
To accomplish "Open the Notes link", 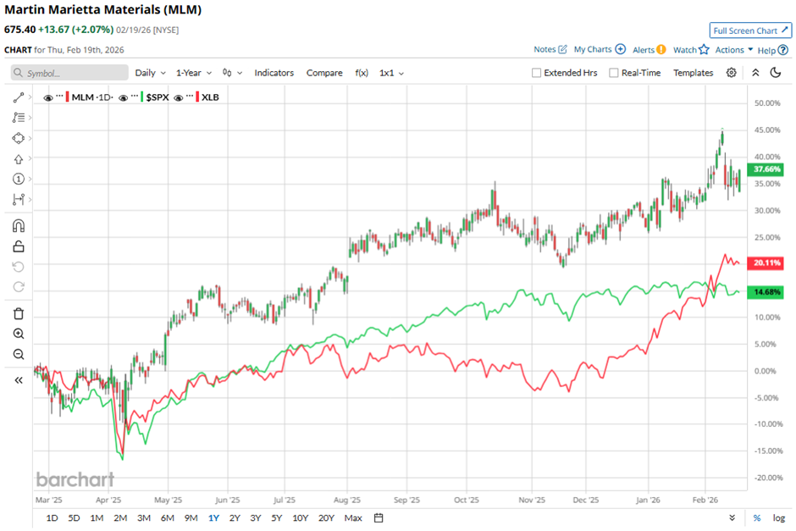I will [550, 50].
